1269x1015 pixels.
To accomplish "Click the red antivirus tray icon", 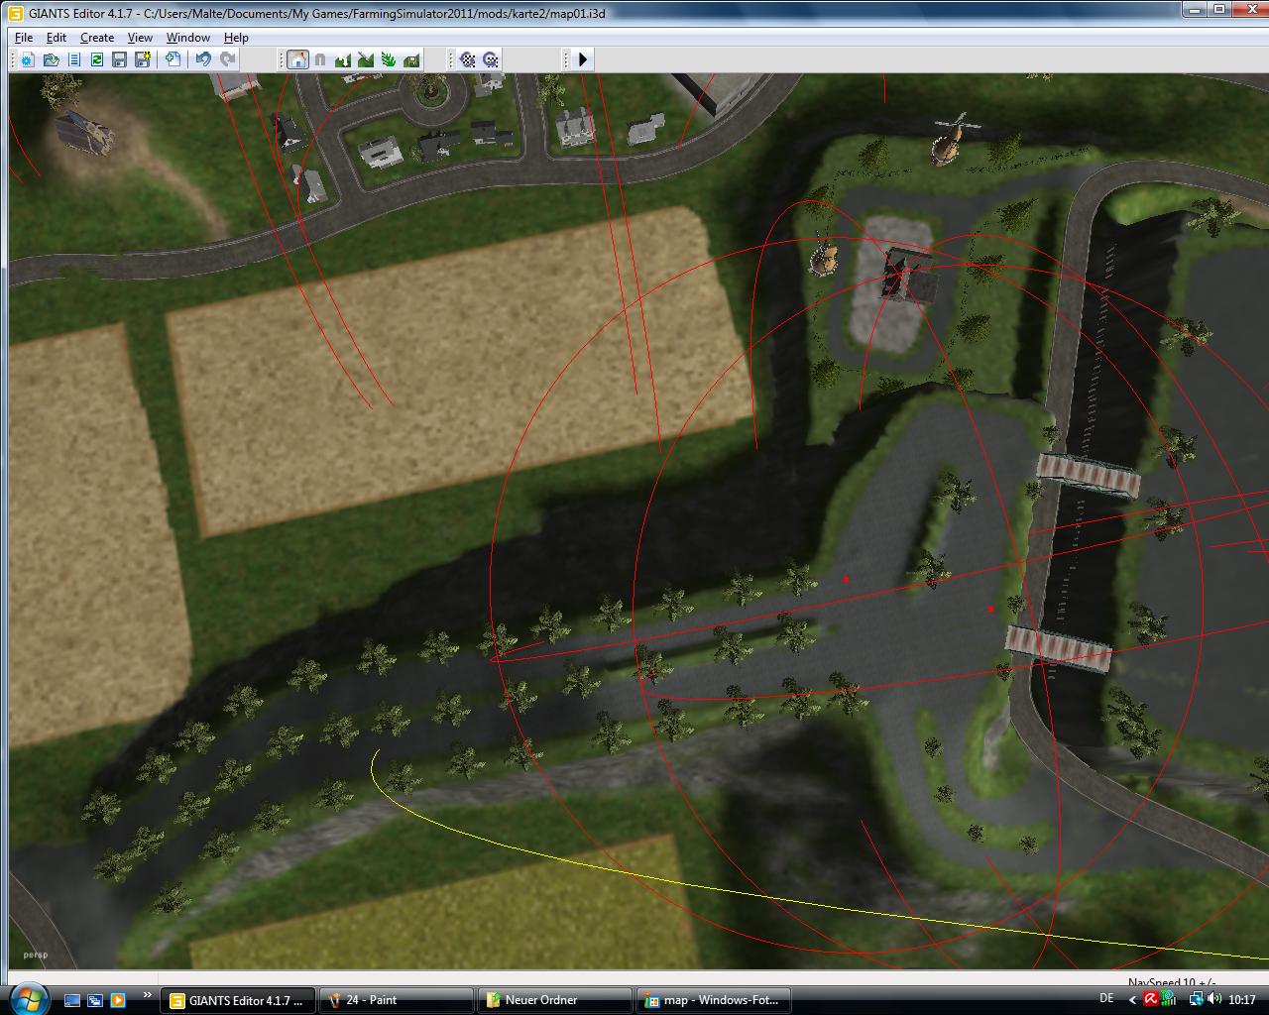I will 1151,999.
